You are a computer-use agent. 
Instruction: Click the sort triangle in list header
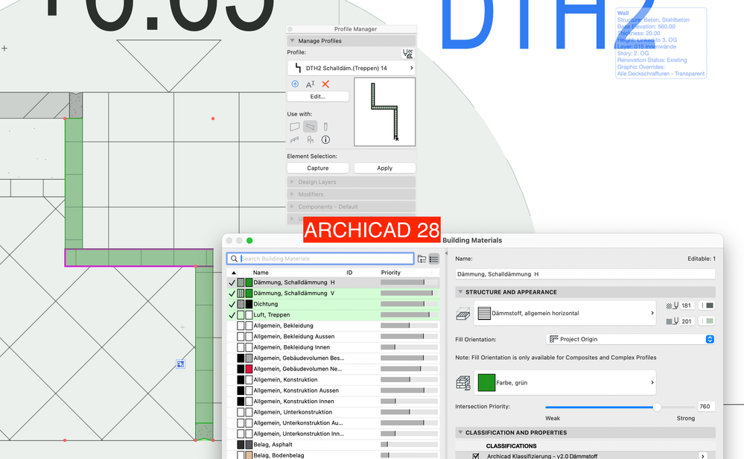(233, 273)
